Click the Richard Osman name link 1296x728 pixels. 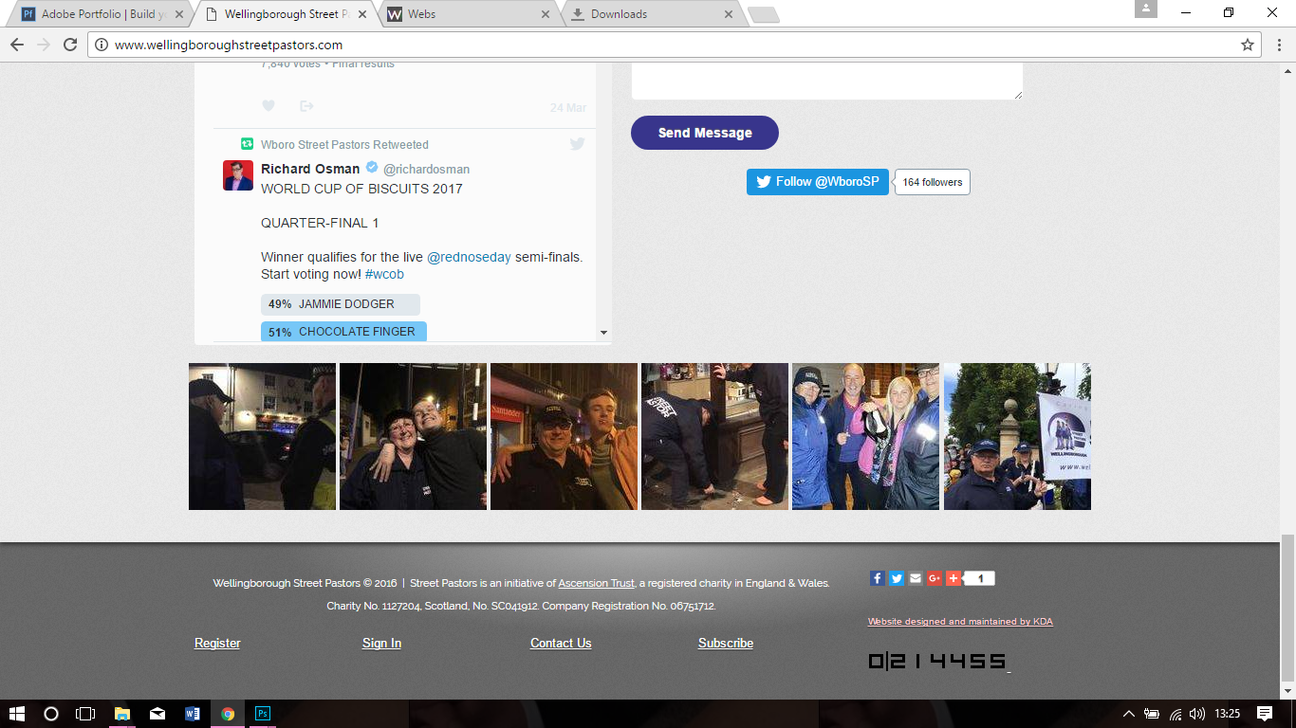pos(310,169)
